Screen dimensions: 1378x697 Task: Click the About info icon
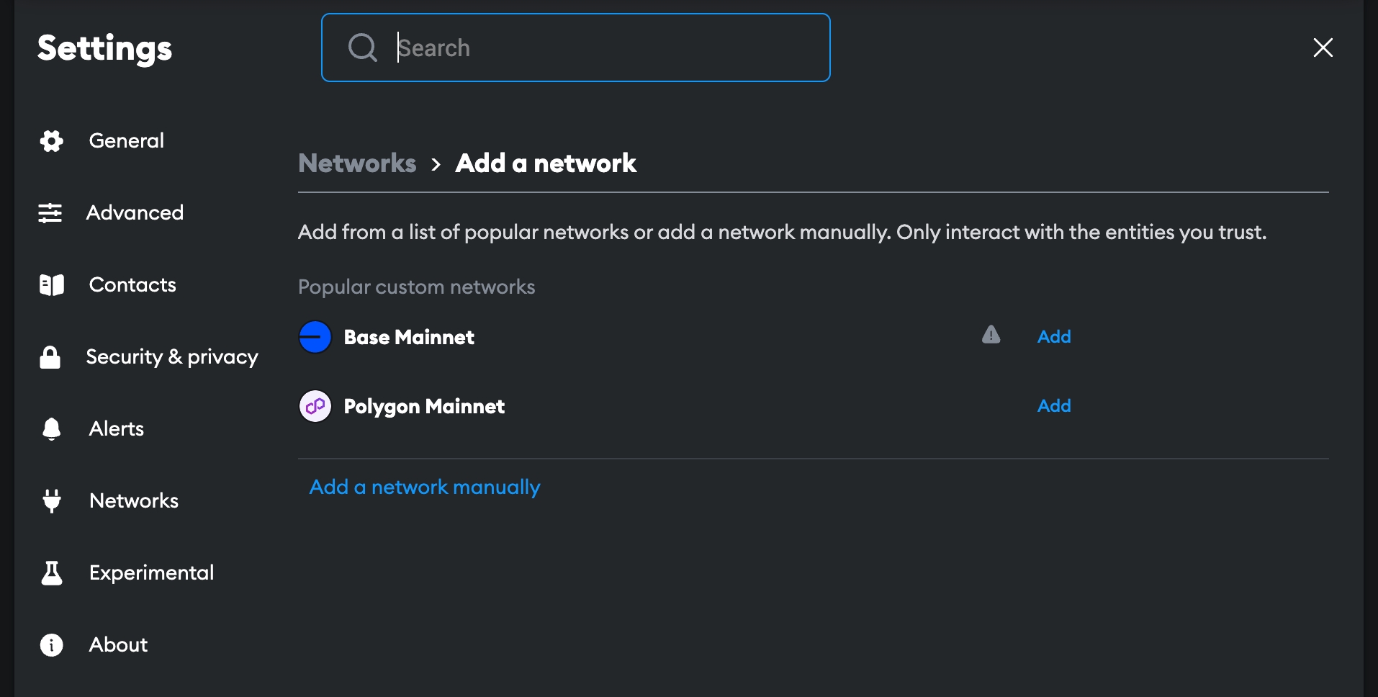tap(51, 645)
